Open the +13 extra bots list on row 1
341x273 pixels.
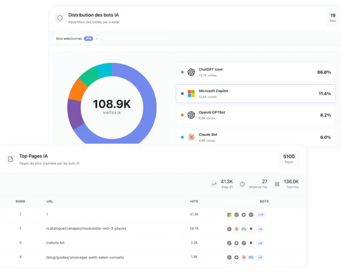tap(260, 215)
